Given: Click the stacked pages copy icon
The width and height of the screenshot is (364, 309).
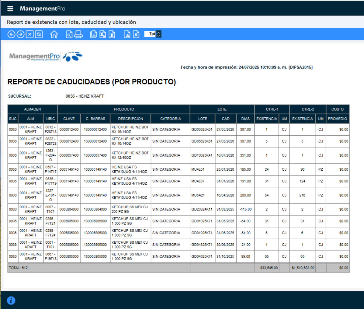Looking at the screenshot, I should coord(93,34).
